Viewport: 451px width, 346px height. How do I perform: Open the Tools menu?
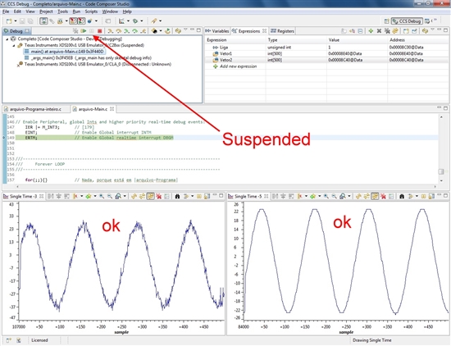[x=62, y=11]
